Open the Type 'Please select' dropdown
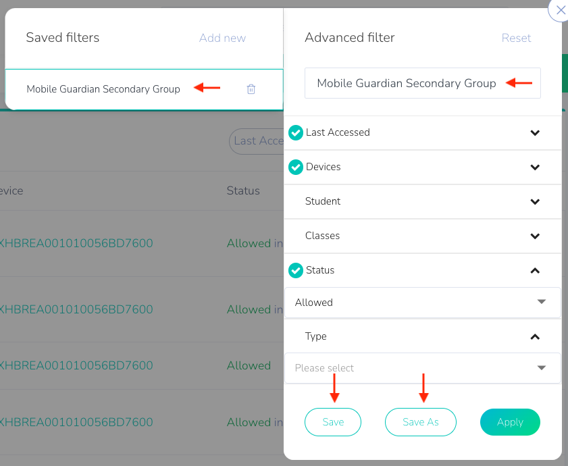This screenshot has width=568, height=466. [x=423, y=368]
